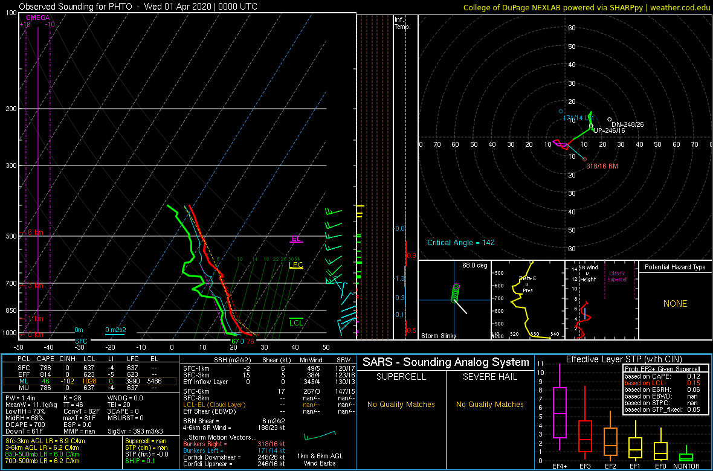Select the magenta EL marker on the skew-T
The width and height of the screenshot is (713, 471).
coord(296,239)
